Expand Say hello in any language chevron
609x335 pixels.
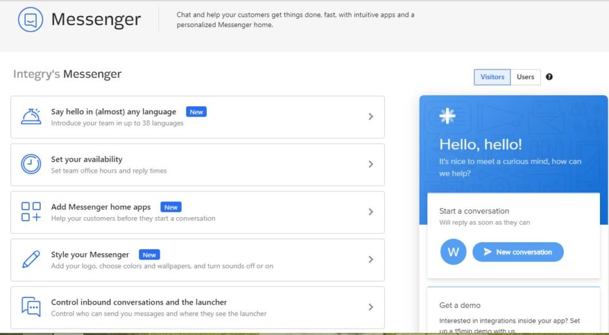pyautogui.click(x=371, y=117)
